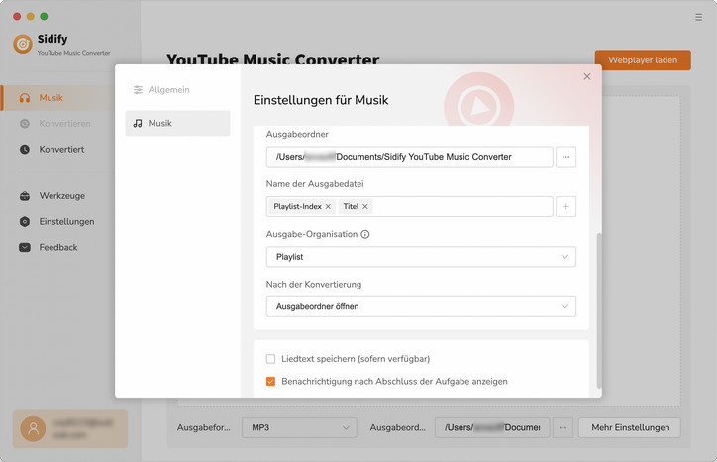Click the Einstellungen für Musik heading
This screenshot has height=462, width=717.
pyautogui.click(x=321, y=100)
